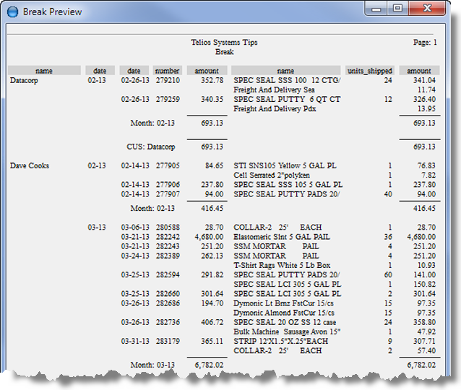The width and height of the screenshot is (461, 390).
Task: Click the number column header
Action: tap(167, 71)
